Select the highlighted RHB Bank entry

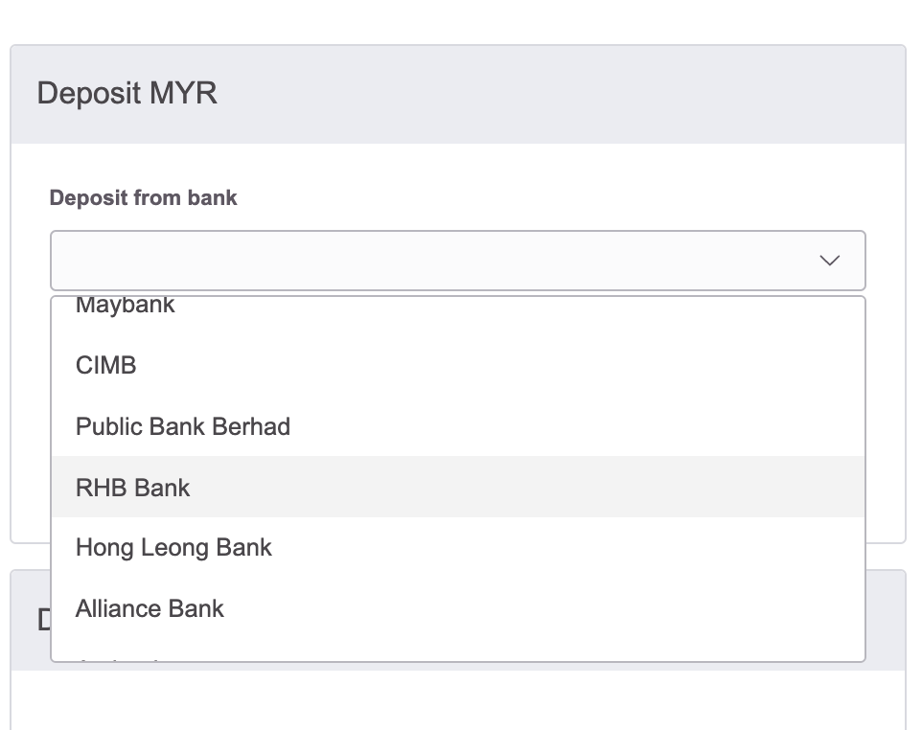click(457, 488)
